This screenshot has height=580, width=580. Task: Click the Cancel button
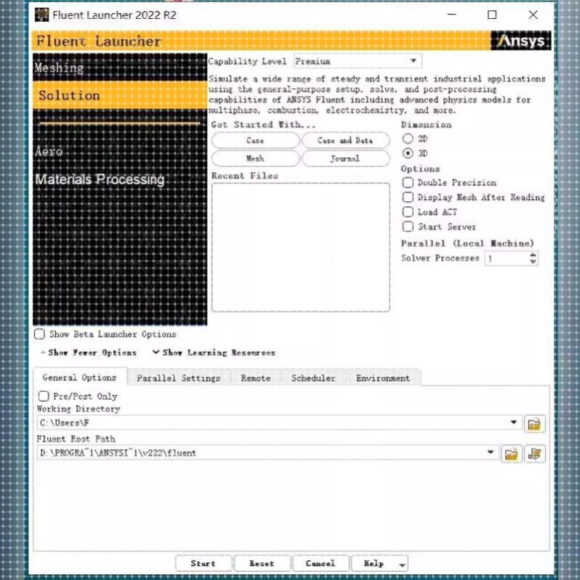(x=321, y=563)
